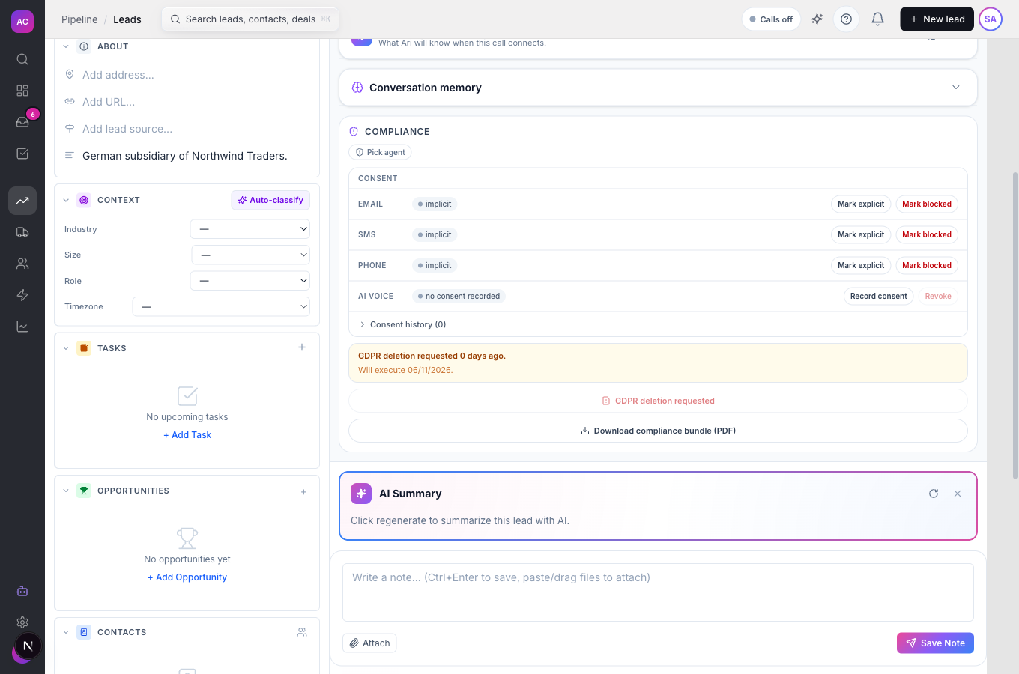Add a new task with plus icon

coord(302,347)
